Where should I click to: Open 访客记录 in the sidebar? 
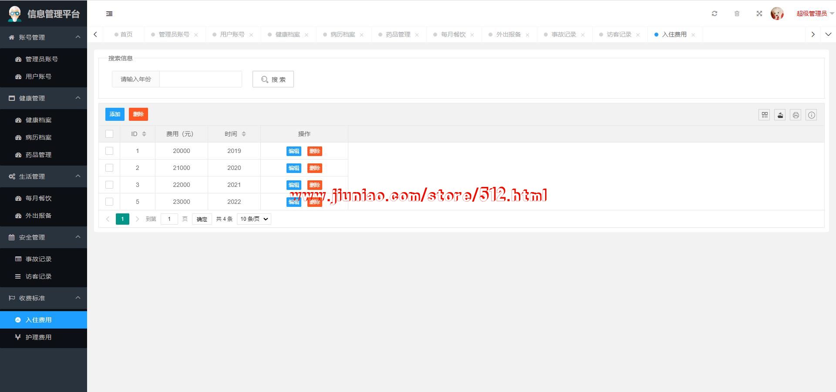pyautogui.click(x=44, y=276)
